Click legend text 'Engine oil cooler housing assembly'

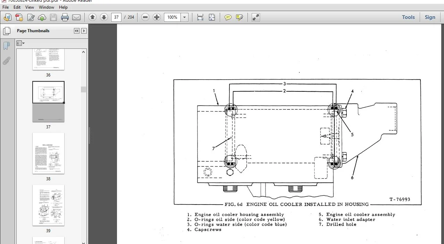click(x=239, y=215)
